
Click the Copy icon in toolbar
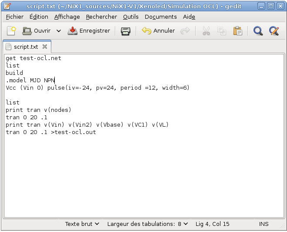[x=222, y=31]
